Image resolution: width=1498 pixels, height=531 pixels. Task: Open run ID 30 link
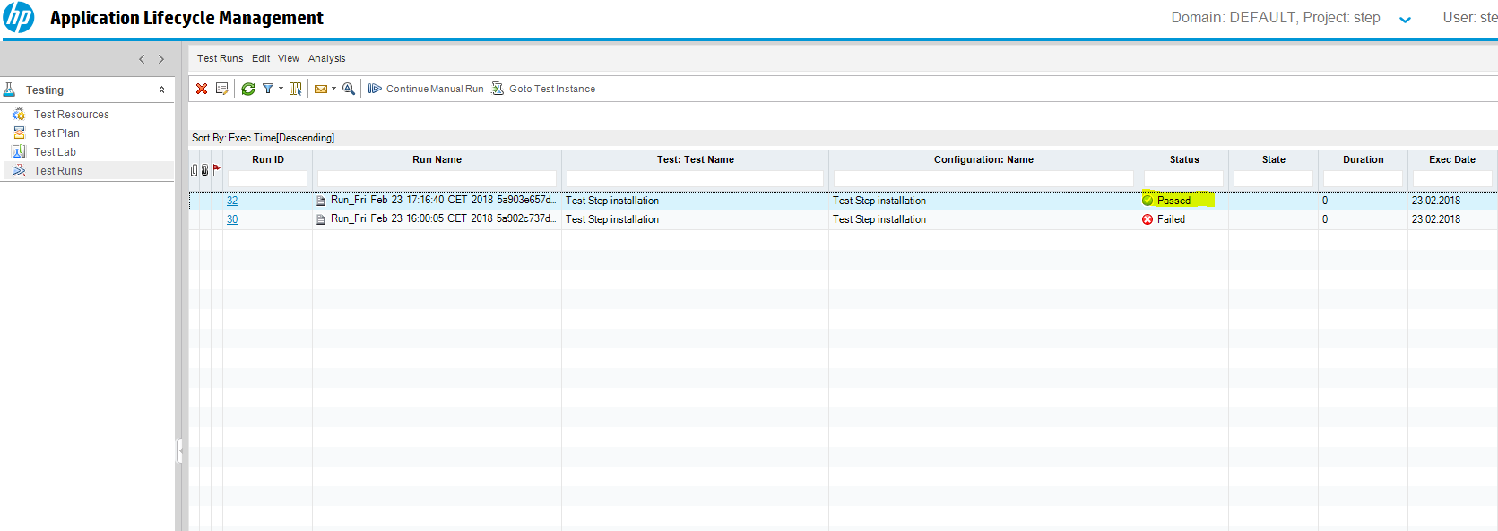point(232,219)
